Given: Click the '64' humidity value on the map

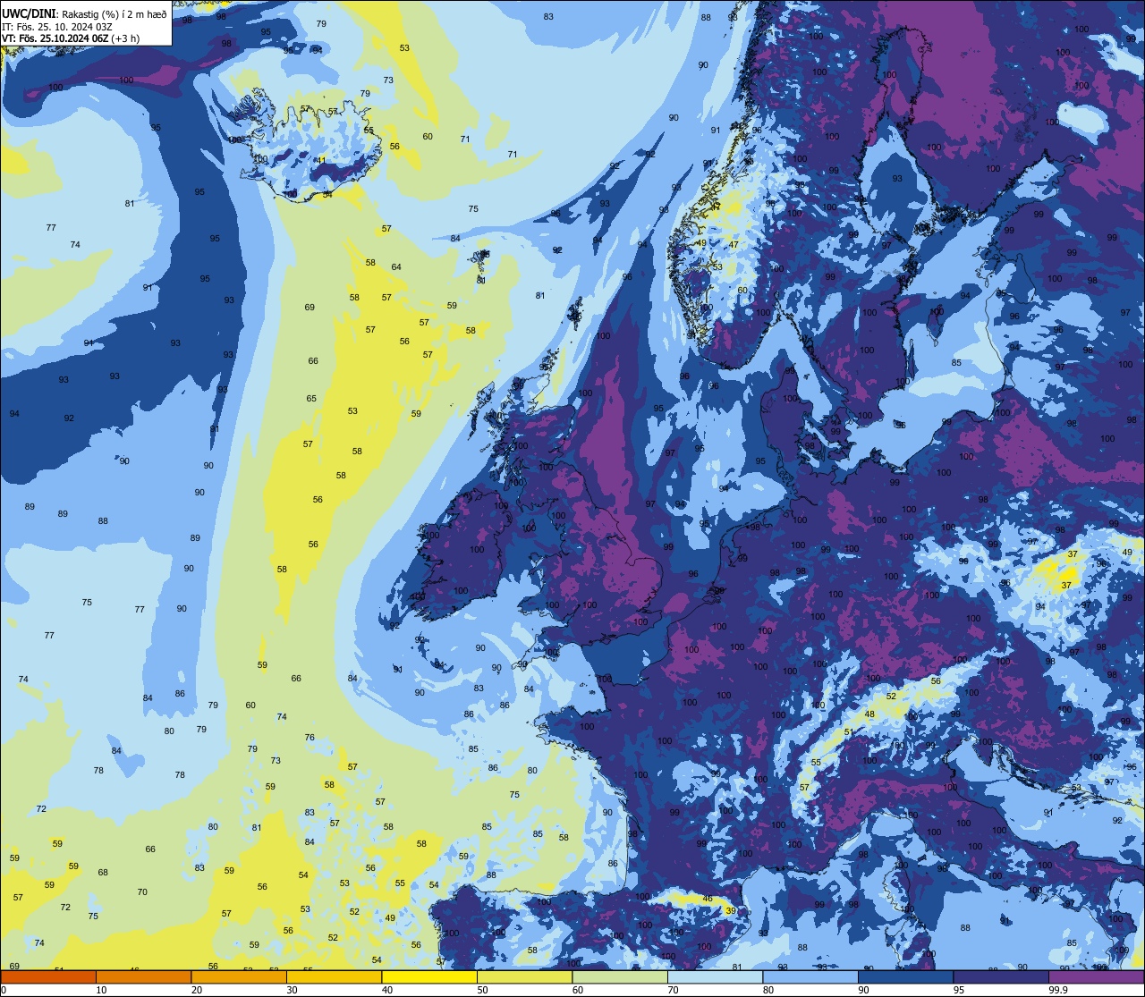Looking at the screenshot, I should coord(396,267).
